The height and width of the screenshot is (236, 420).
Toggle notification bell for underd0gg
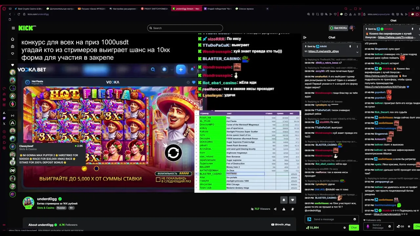[284, 200]
